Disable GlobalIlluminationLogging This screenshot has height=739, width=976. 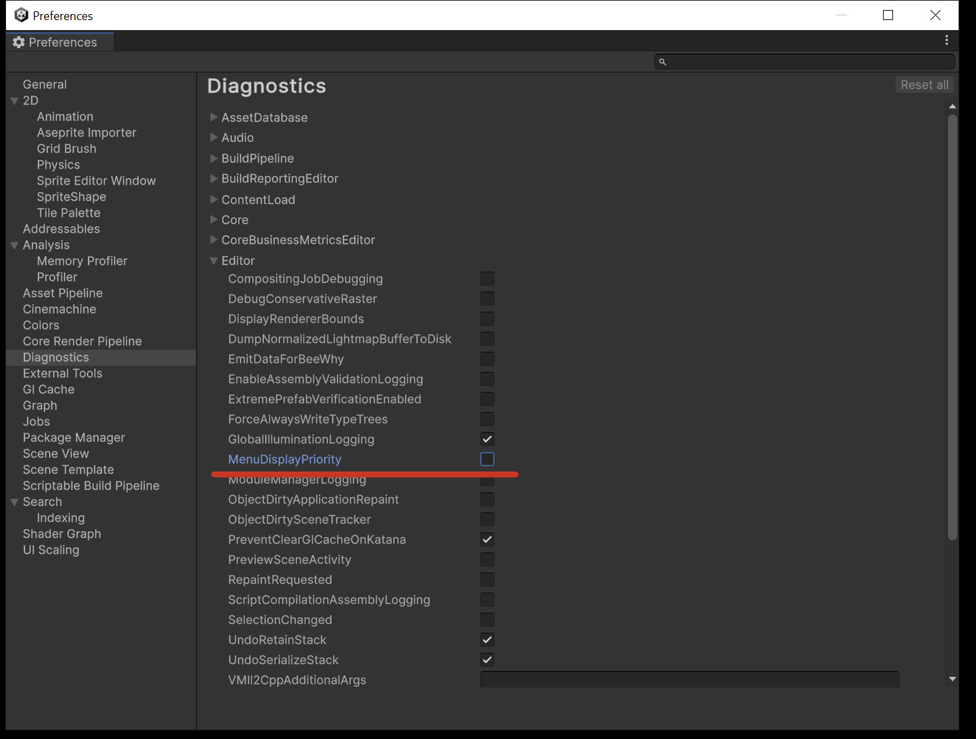pos(487,439)
